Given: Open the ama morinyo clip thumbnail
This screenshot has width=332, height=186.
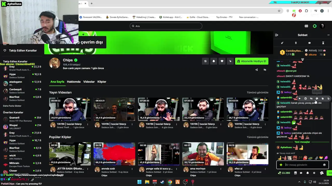Looking at the screenshot, I should click(203, 154).
